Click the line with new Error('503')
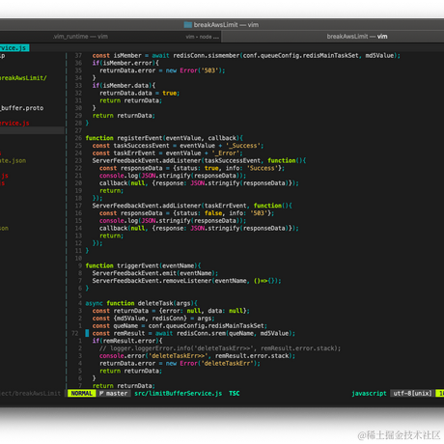Image resolution: width=444 pixels, height=444 pixels. [162, 70]
